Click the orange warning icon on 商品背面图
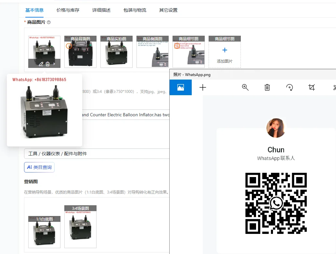 (x=69, y=46)
